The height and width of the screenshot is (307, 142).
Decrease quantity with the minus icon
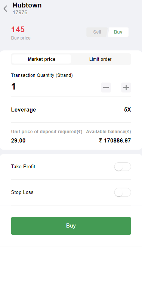pyautogui.click(x=106, y=88)
